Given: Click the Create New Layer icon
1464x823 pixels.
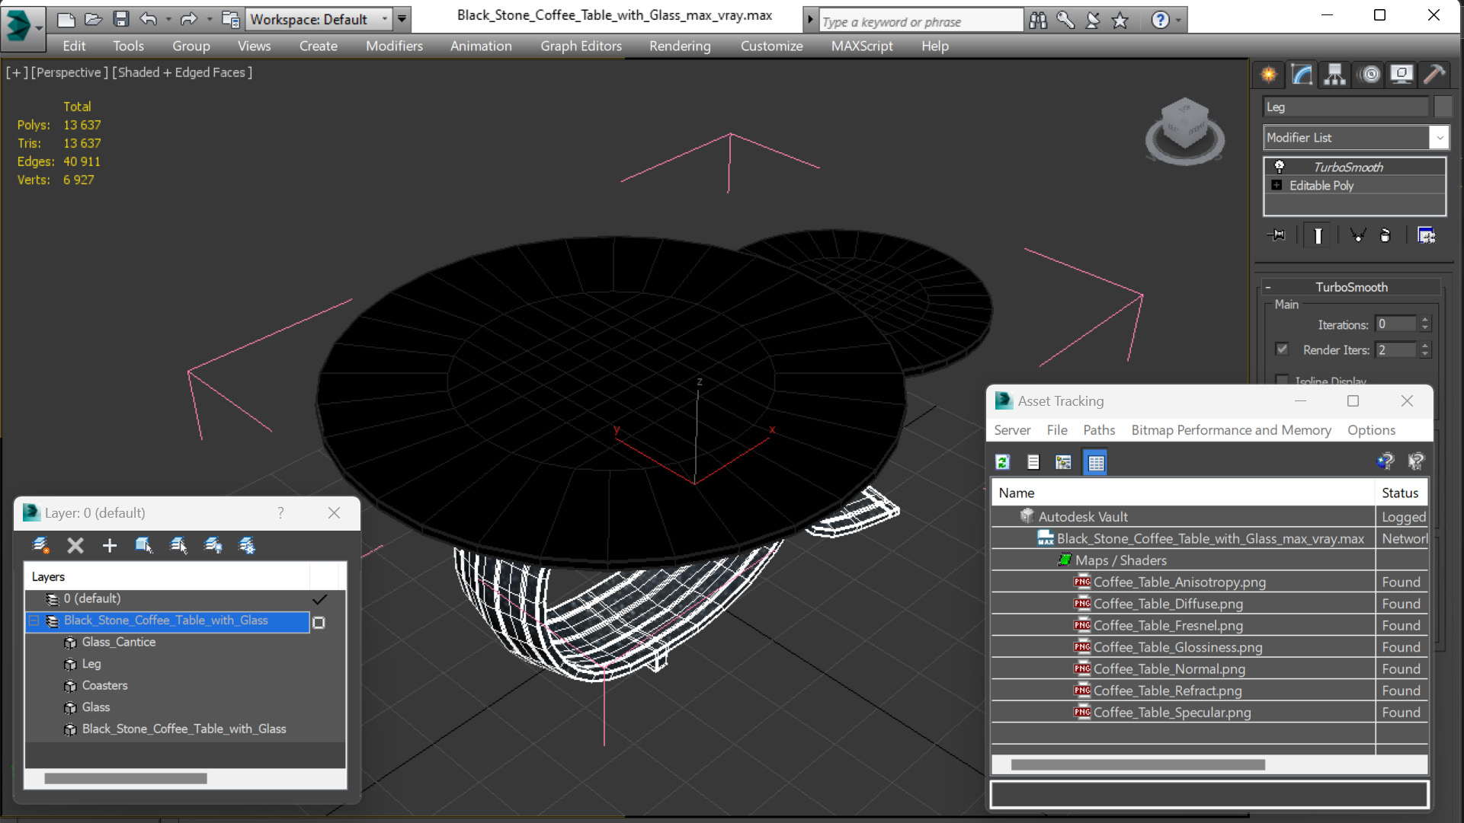Looking at the screenshot, I should (x=40, y=545).
